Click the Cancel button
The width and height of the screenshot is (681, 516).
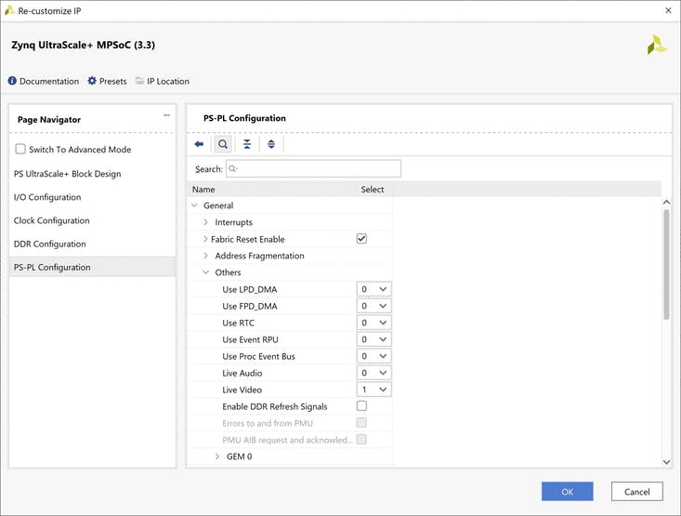point(636,491)
